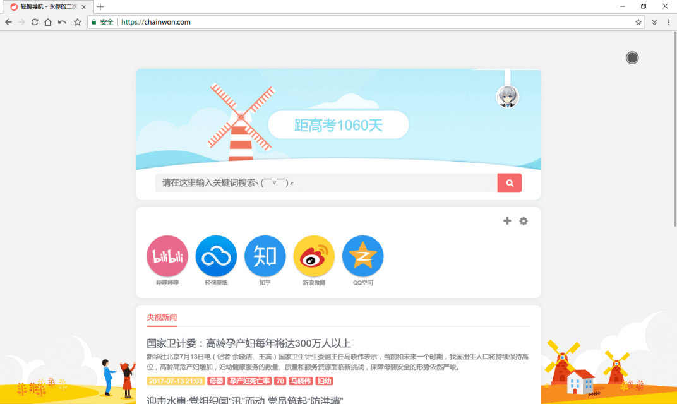
Task: Open the 轻惋壁纸 cloud shortcut
Action: point(216,256)
